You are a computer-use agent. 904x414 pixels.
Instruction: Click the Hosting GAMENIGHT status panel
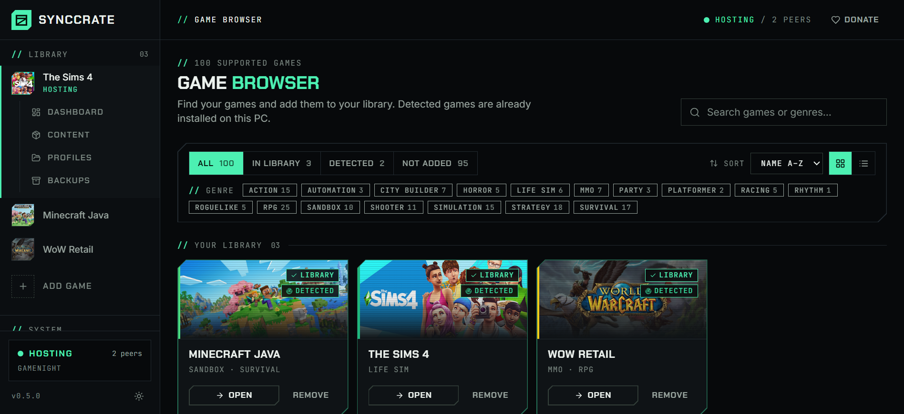pos(80,360)
